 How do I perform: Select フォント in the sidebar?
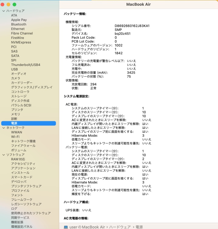17,195
